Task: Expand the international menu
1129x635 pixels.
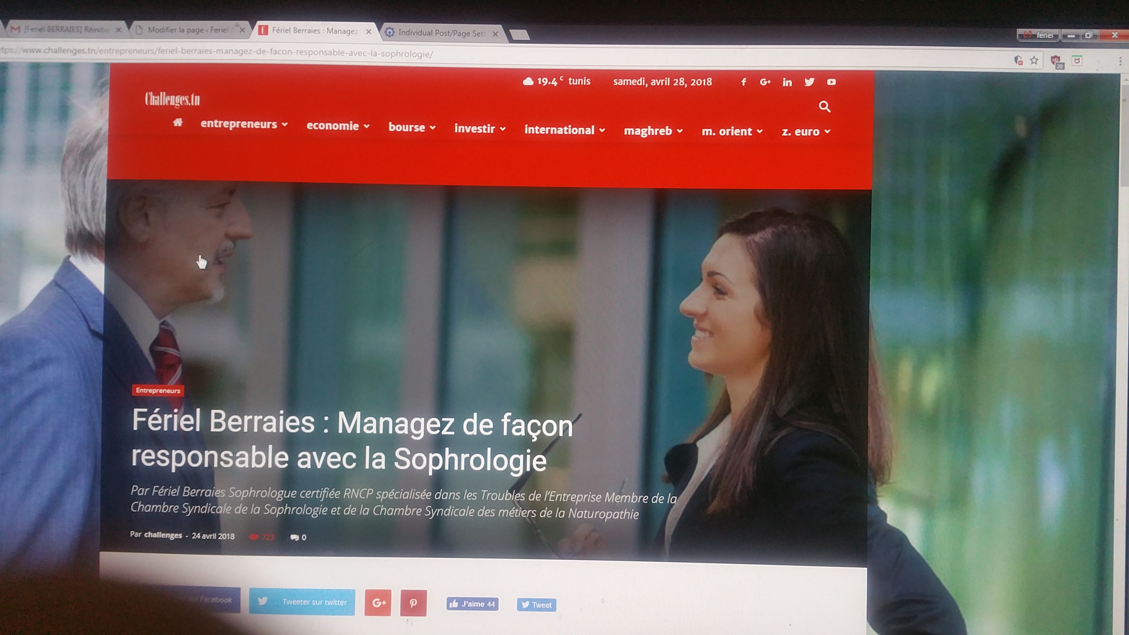Action: pos(564,130)
